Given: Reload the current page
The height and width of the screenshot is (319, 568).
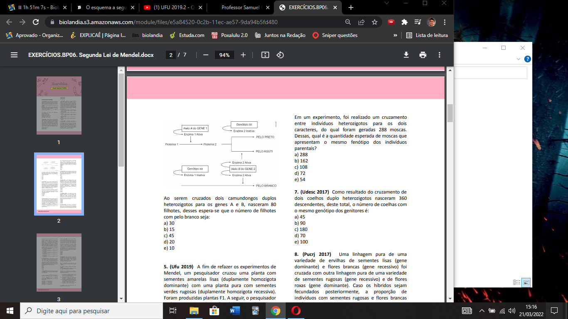Looking at the screenshot, I should tap(36, 22).
